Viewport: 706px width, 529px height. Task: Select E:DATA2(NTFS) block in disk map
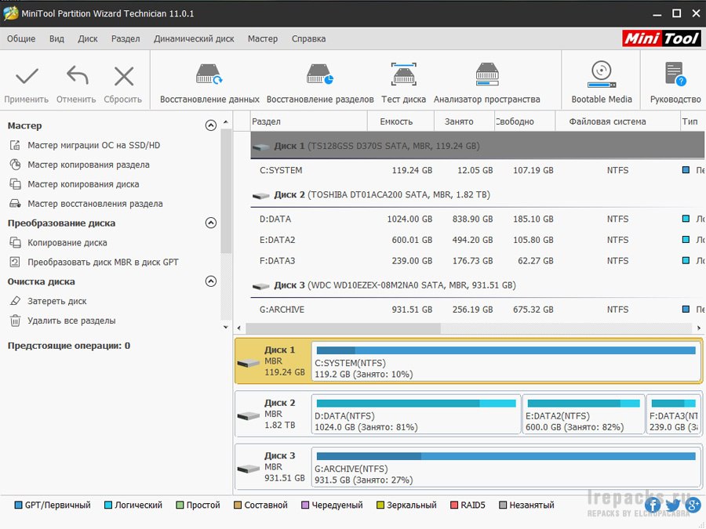point(584,415)
